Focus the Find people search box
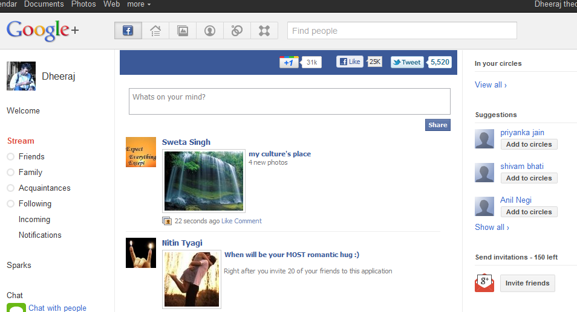577x312 pixels. [402, 30]
